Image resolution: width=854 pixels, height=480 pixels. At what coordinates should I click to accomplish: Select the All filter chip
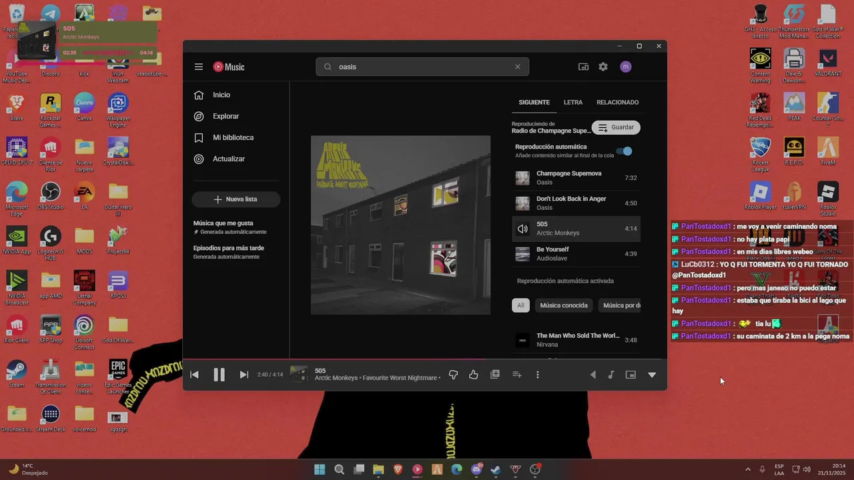520,305
